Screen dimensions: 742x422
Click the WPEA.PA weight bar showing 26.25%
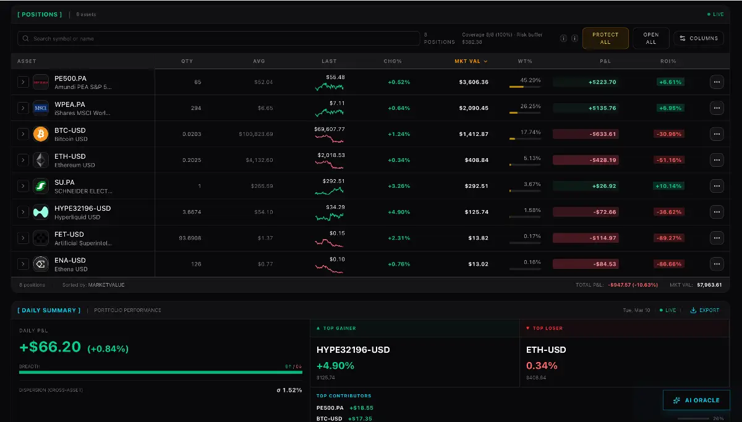pos(525,112)
